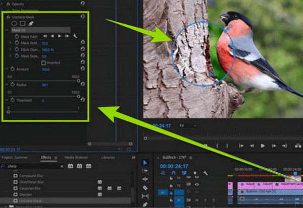Track selected mask forward one frame

coord(67,36)
